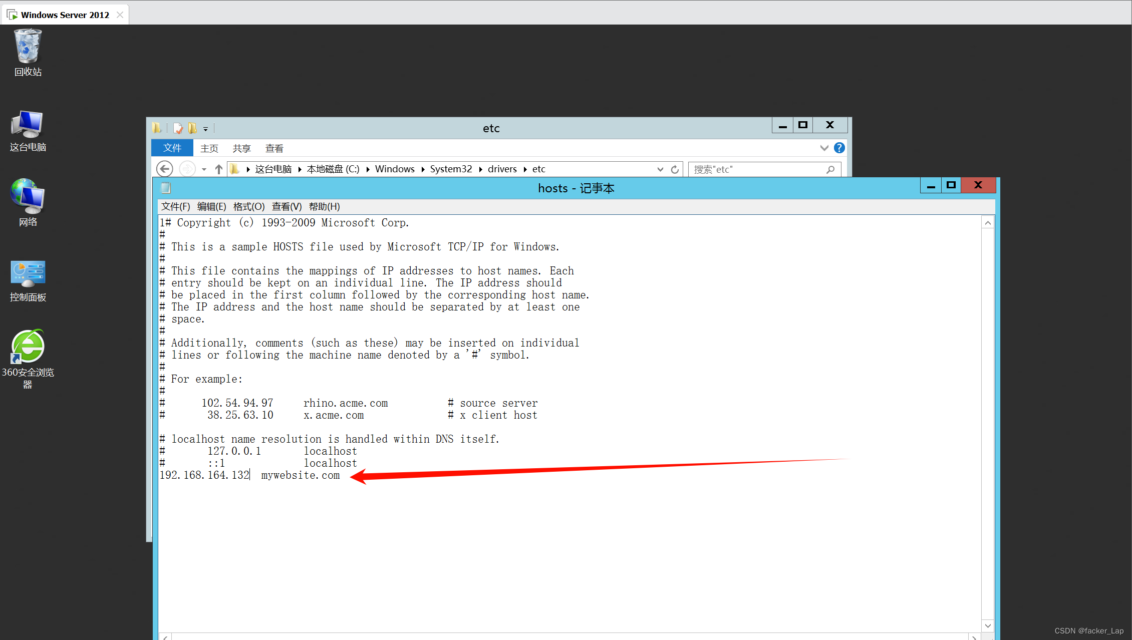Open Notepad's 编辑(E) menu
1132x640 pixels.
pyautogui.click(x=211, y=206)
